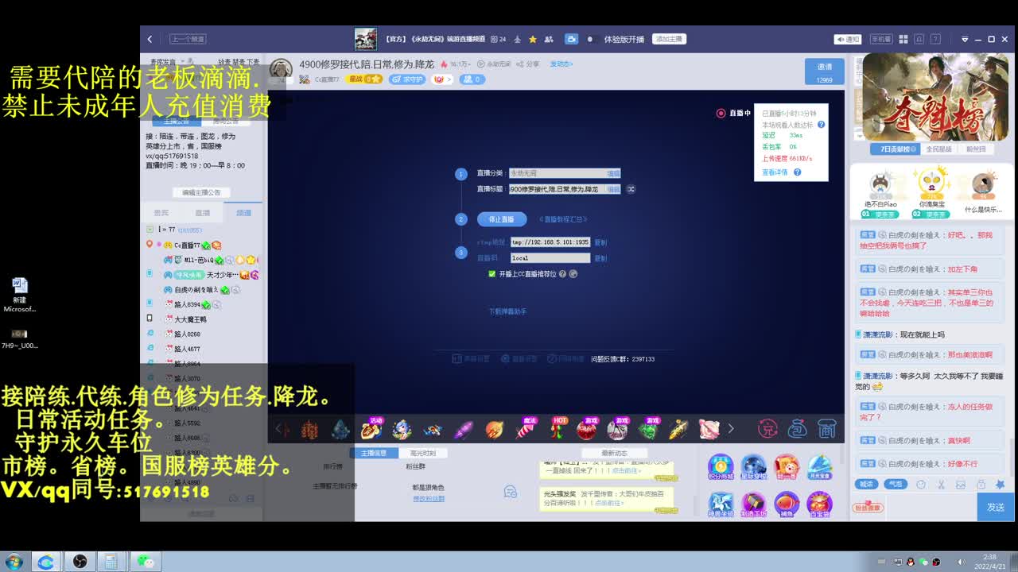This screenshot has height=572, width=1018.
Task: Click the help icon next to 本场观看人数达标
Action: click(x=821, y=125)
